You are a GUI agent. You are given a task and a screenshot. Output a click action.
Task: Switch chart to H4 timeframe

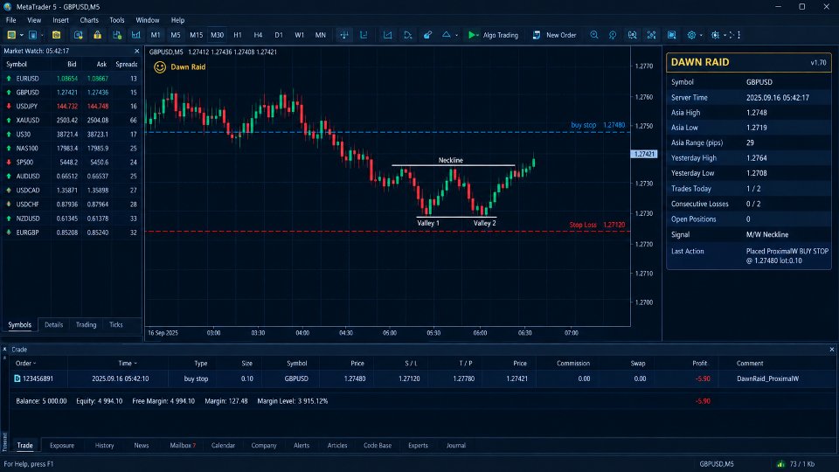[x=258, y=35]
